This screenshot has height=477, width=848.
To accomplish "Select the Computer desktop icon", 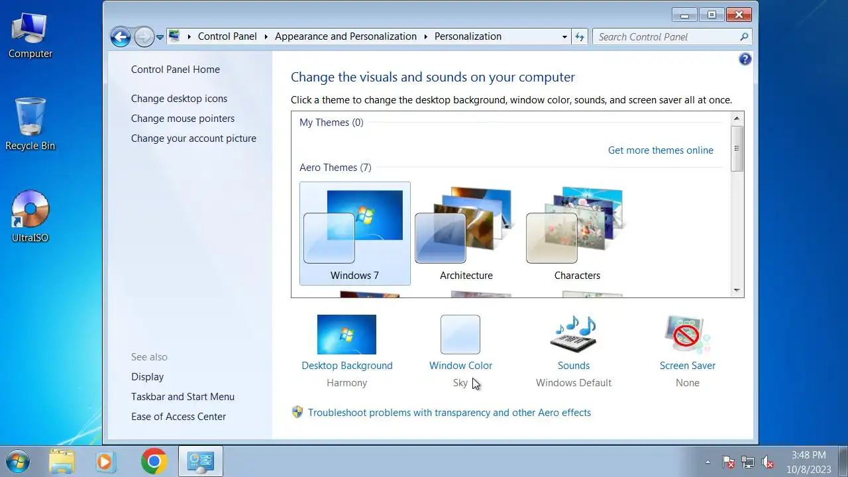I will pos(30,35).
